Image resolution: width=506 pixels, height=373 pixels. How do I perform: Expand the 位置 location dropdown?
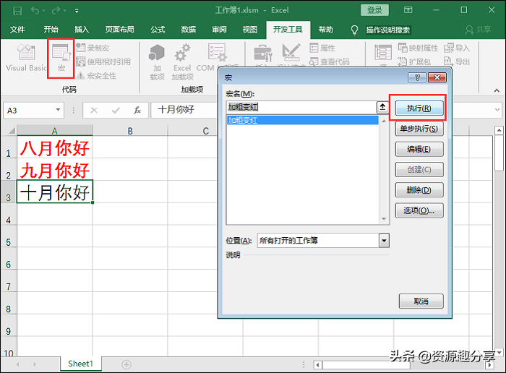(384, 240)
